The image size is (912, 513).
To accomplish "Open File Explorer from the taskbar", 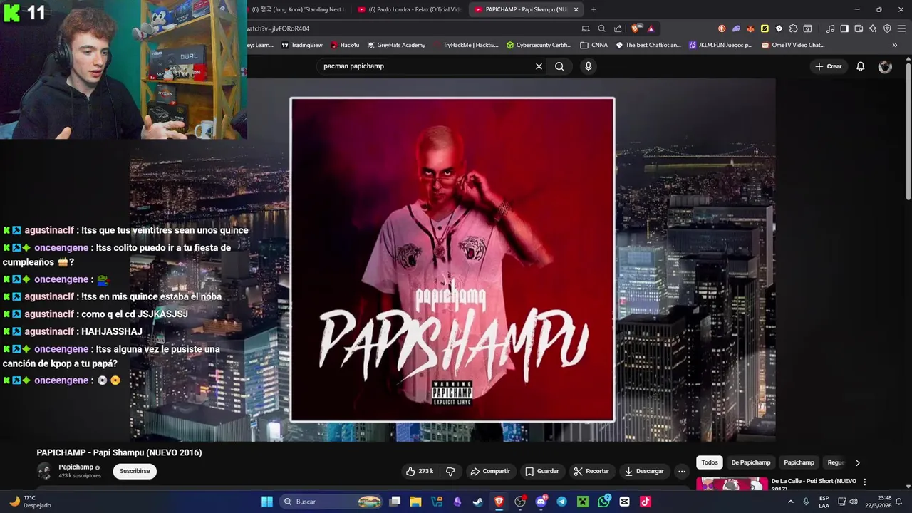I will 415,502.
